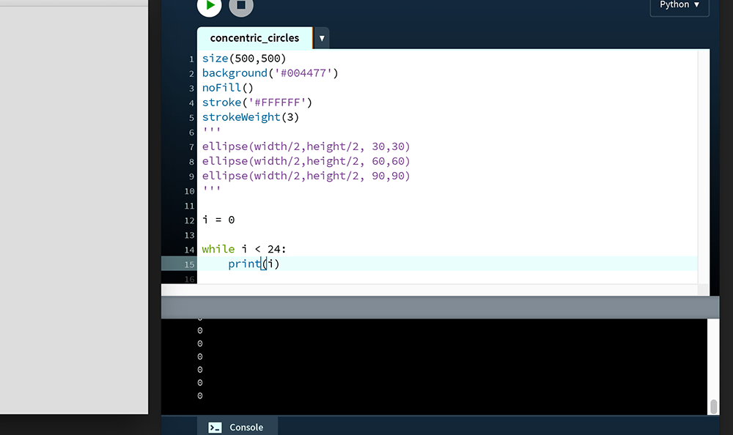This screenshot has width=733, height=435.
Task: Select the concentric_circles tab
Action: tap(254, 38)
